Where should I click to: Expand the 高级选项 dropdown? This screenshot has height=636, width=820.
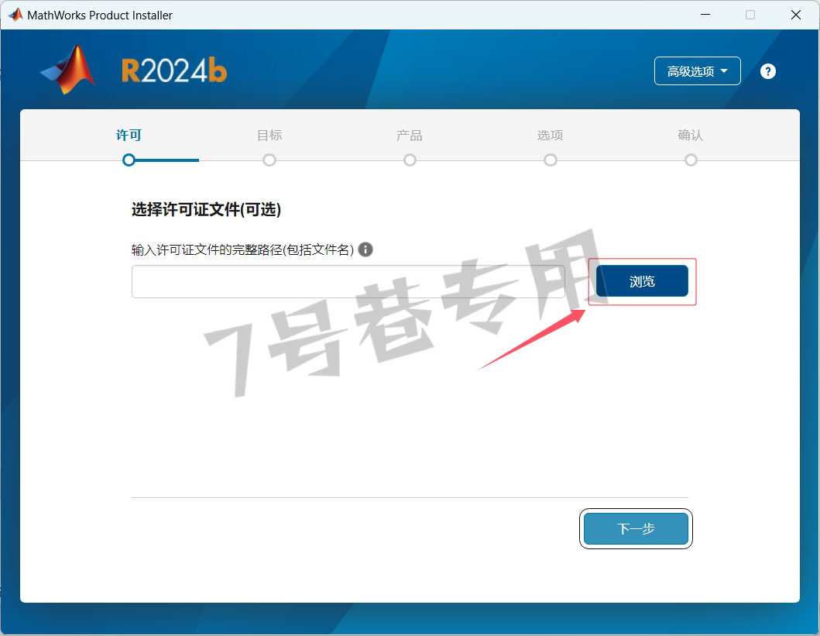[x=697, y=70]
